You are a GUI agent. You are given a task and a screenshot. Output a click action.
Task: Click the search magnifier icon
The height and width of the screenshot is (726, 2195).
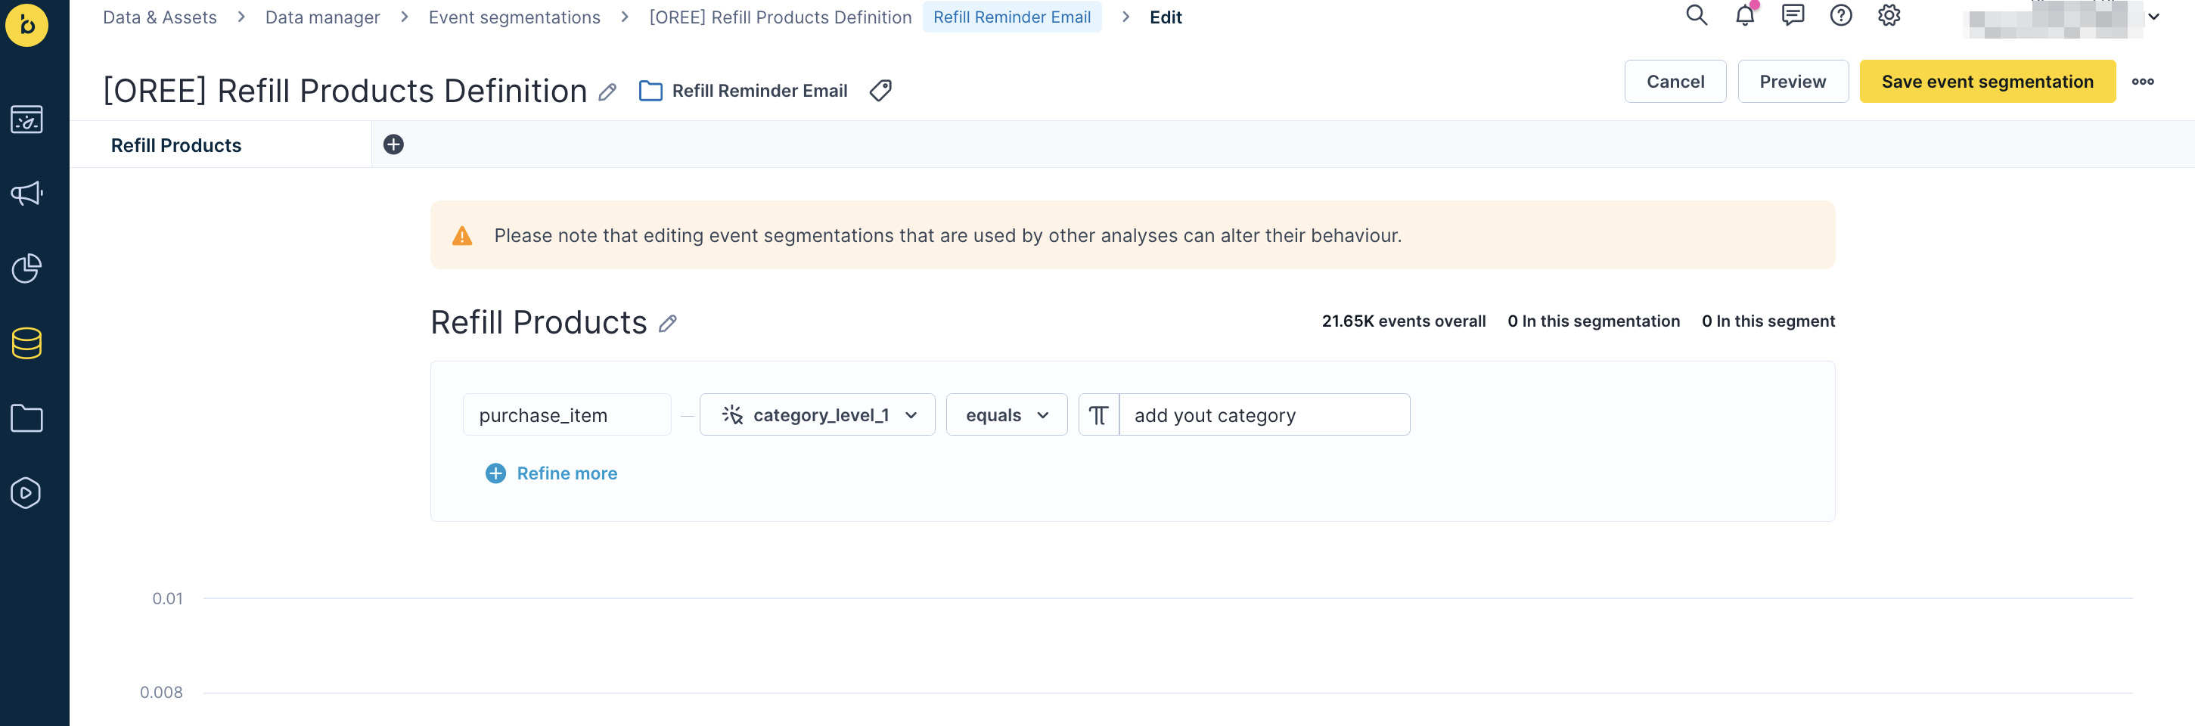pyautogui.click(x=1696, y=15)
